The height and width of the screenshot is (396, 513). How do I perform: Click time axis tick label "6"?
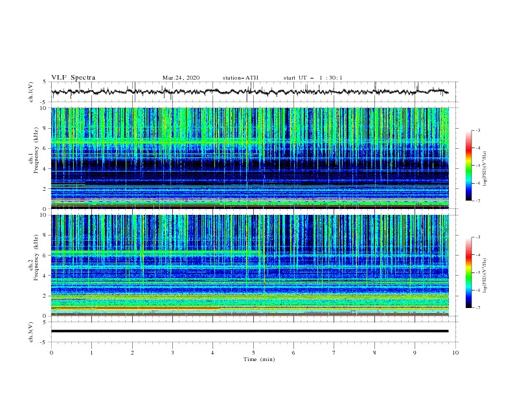[x=293, y=353]
